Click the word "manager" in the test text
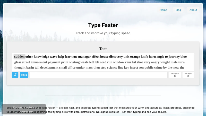The image size is (206, 116). pos(84,56)
